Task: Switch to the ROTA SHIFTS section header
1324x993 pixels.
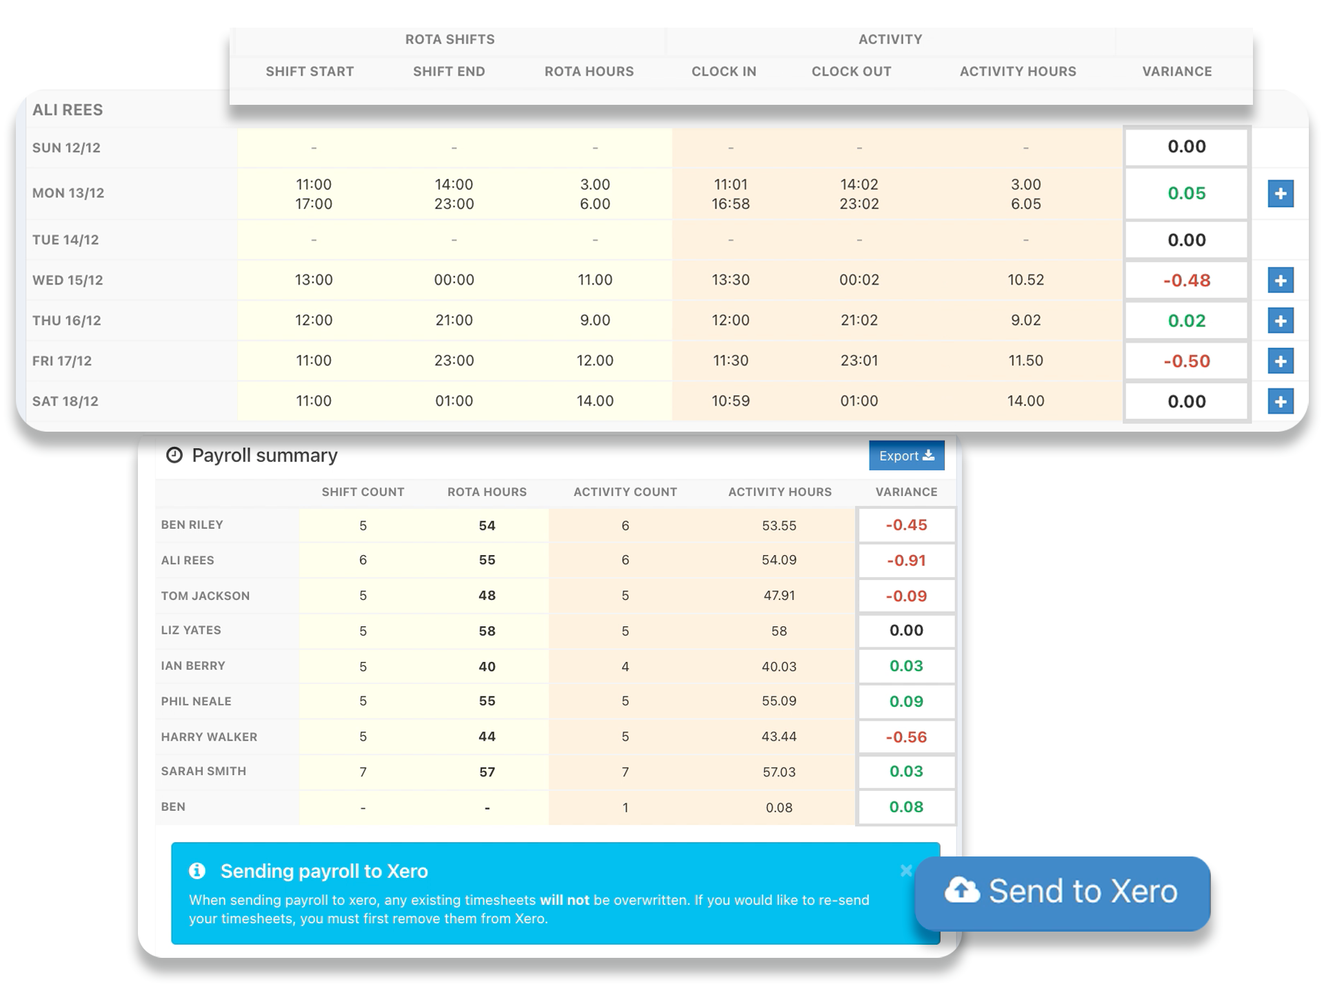Action: [x=448, y=39]
